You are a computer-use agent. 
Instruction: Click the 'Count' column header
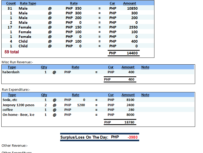tap(11, 3)
